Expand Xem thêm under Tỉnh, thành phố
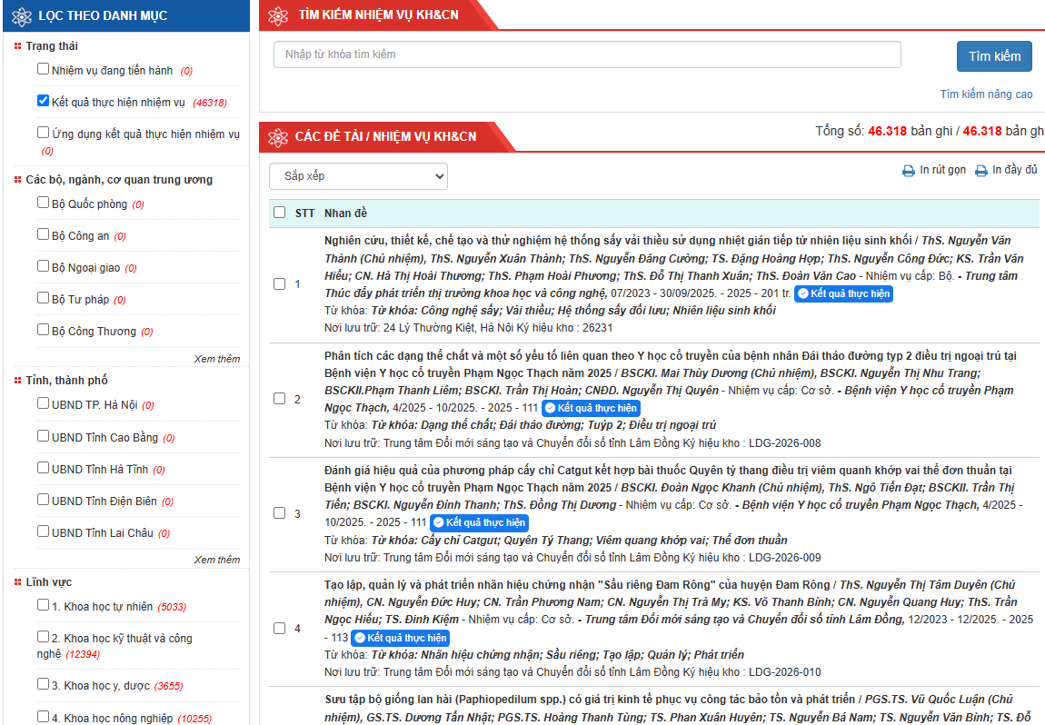 [216, 560]
